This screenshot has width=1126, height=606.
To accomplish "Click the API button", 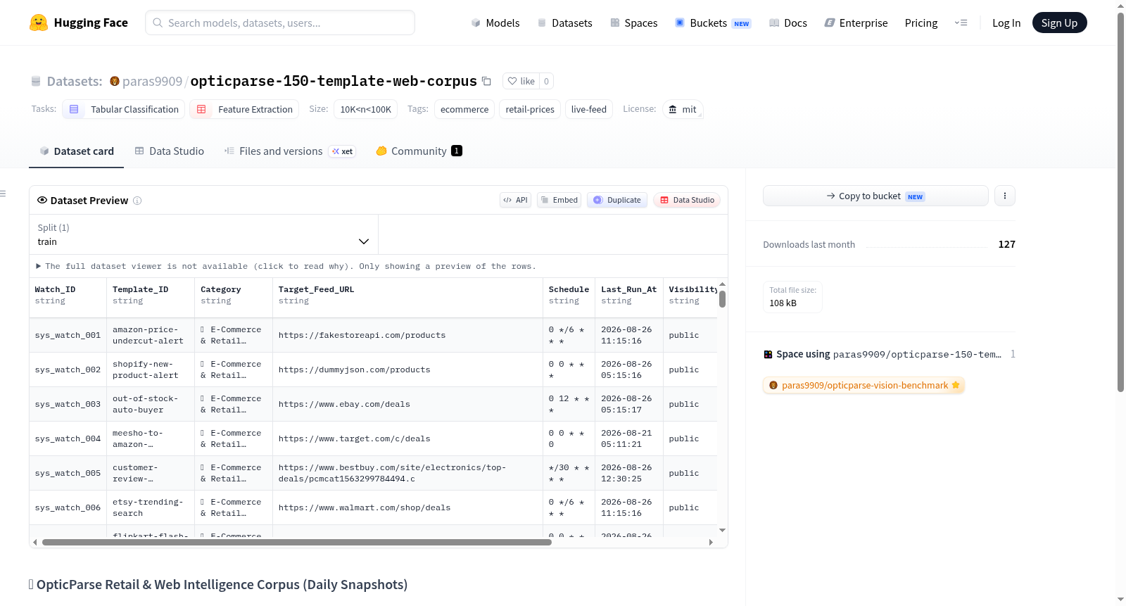I will tap(515, 200).
